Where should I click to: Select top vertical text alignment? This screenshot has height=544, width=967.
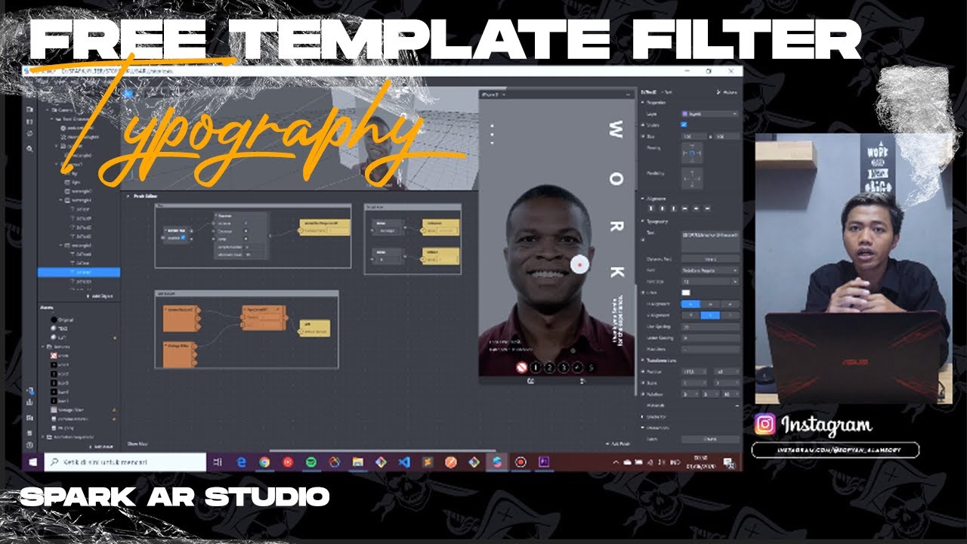(690, 315)
